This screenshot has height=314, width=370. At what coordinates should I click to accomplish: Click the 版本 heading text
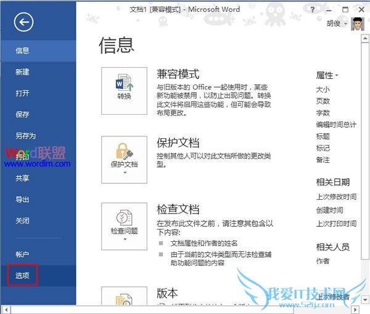point(167,293)
